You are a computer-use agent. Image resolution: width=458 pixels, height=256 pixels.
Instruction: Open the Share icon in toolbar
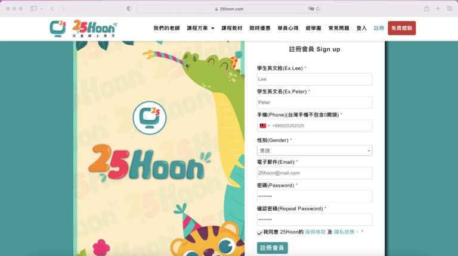426,8
